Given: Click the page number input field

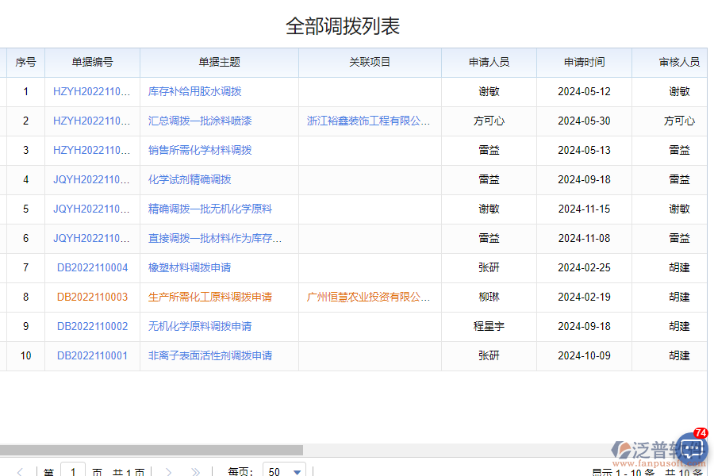Looking at the screenshot, I should click(x=73, y=470).
